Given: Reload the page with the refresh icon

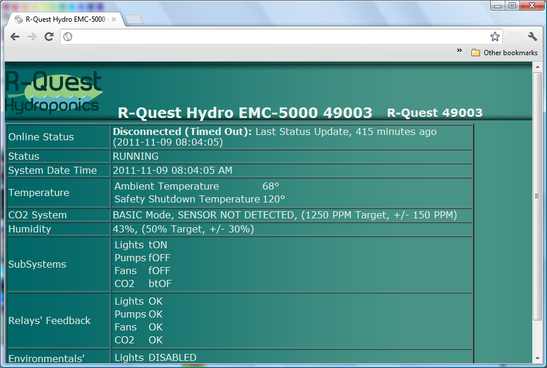Looking at the screenshot, I should coord(49,36).
